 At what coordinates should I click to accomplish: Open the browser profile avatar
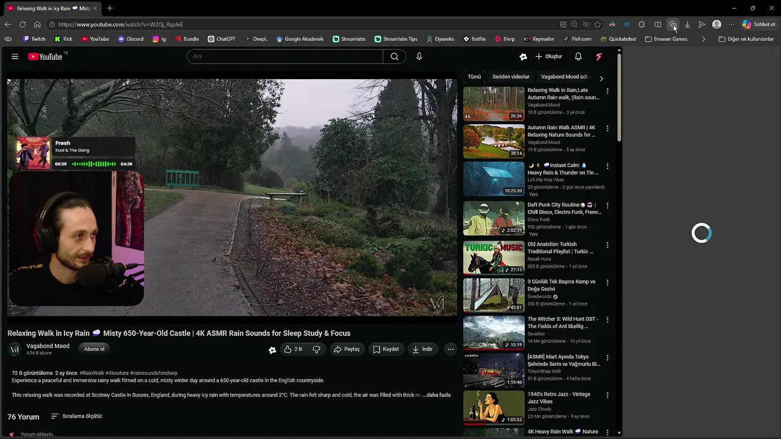click(717, 24)
